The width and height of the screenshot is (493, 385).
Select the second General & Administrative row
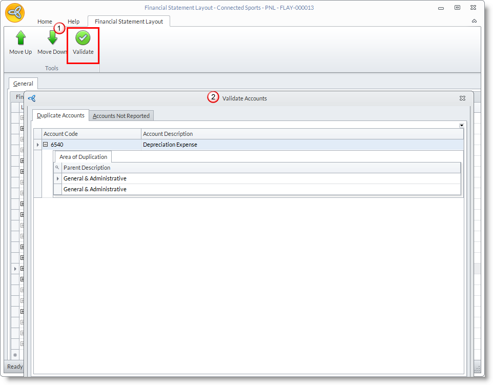[x=95, y=189]
